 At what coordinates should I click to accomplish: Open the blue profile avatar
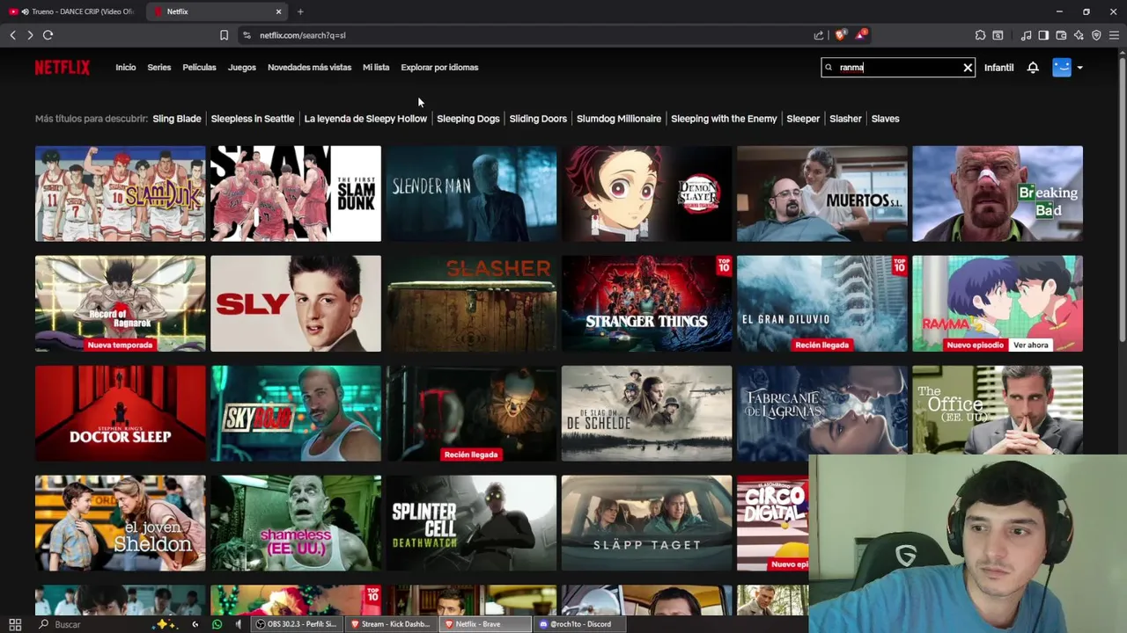pyautogui.click(x=1062, y=68)
